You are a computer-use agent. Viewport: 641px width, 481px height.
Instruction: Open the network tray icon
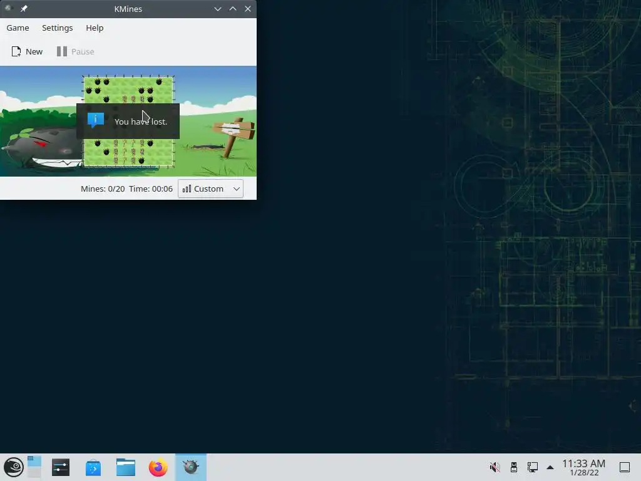pos(532,467)
